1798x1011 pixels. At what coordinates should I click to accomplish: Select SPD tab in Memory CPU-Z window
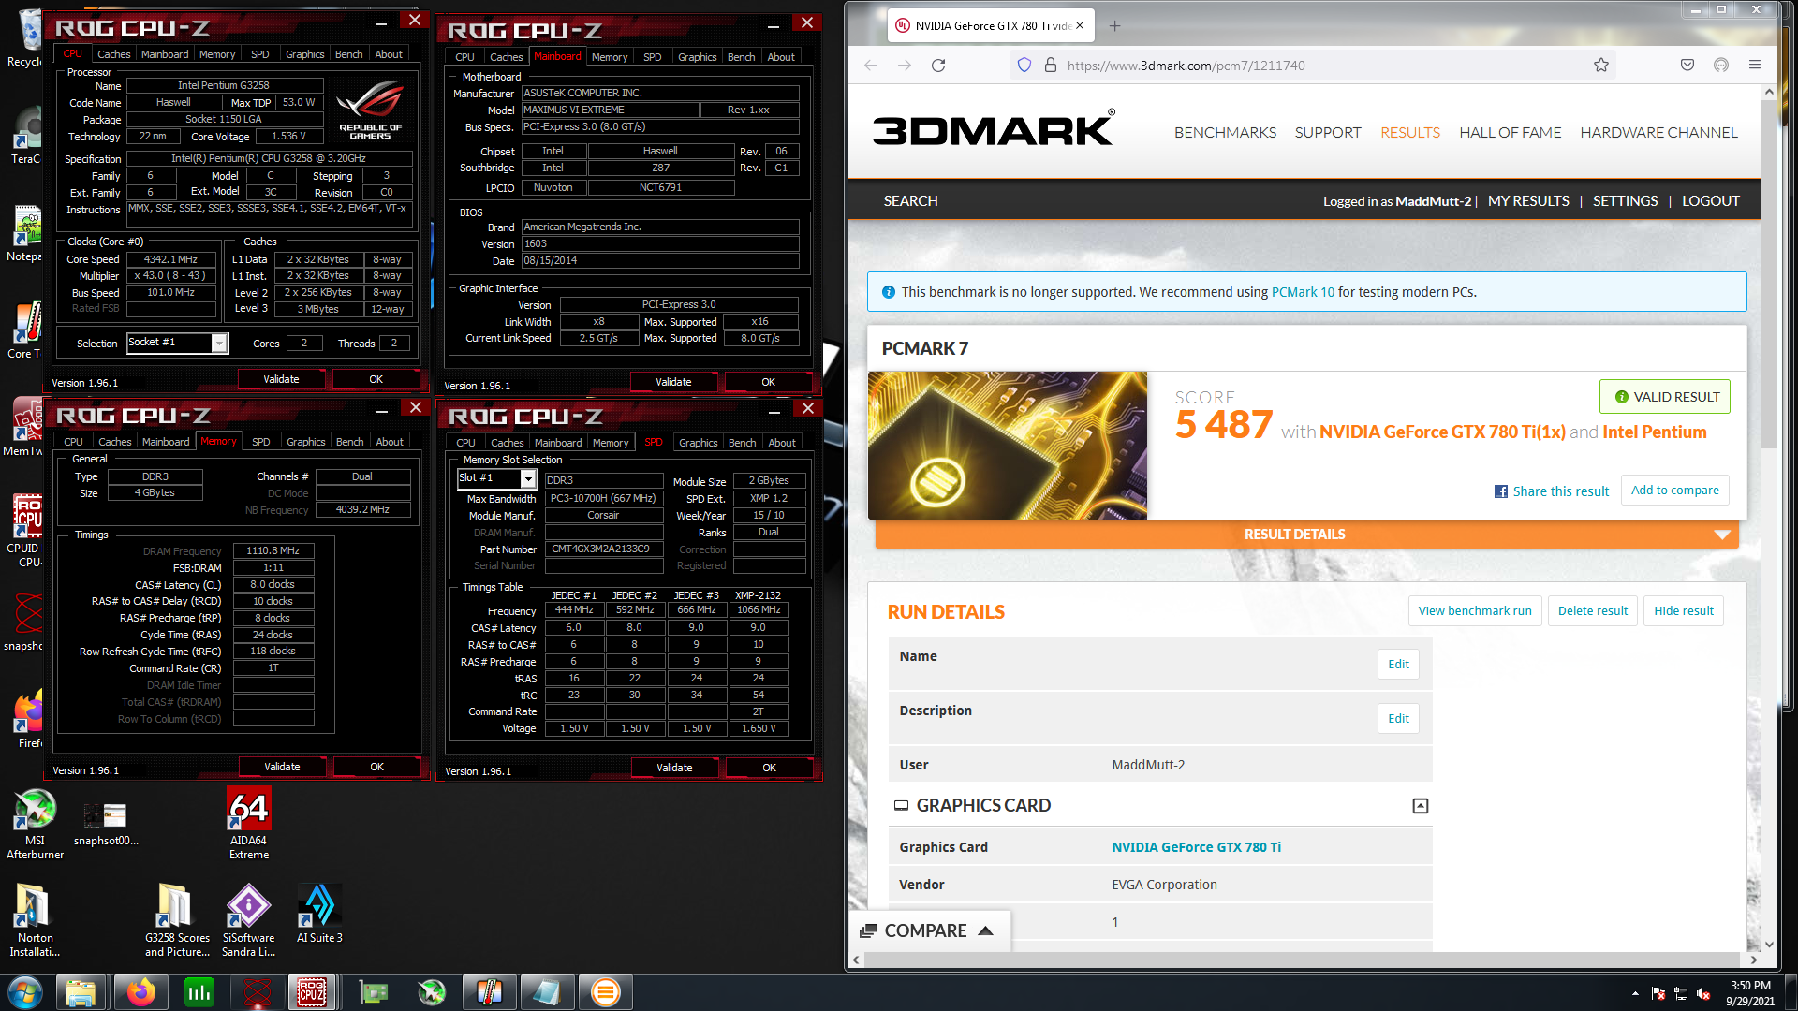tap(260, 442)
